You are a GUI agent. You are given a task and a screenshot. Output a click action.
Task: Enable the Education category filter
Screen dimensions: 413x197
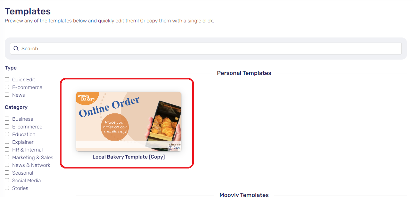[7, 134]
